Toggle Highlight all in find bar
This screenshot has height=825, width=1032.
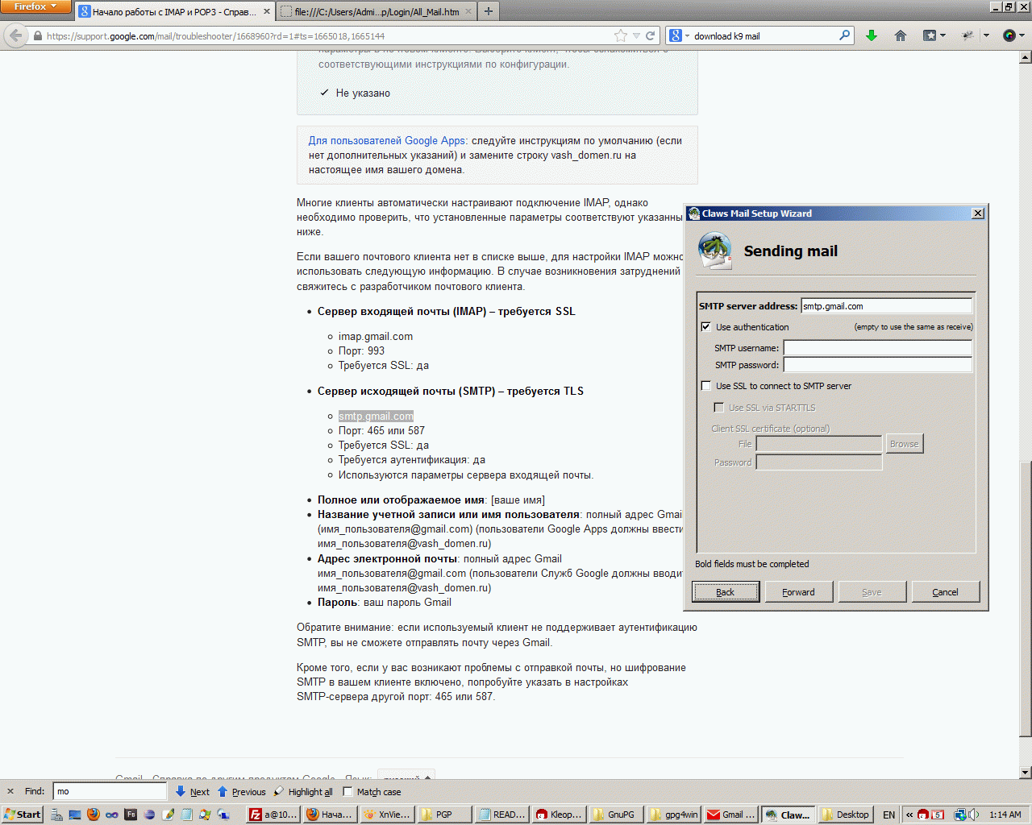pos(303,792)
